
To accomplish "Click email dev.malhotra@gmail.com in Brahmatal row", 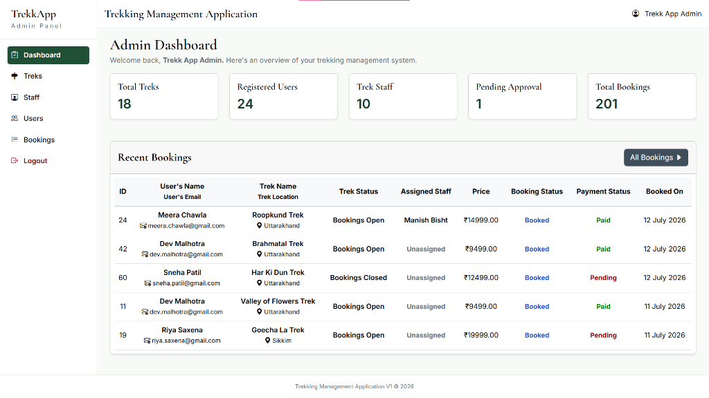I will click(x=186, y=254).
